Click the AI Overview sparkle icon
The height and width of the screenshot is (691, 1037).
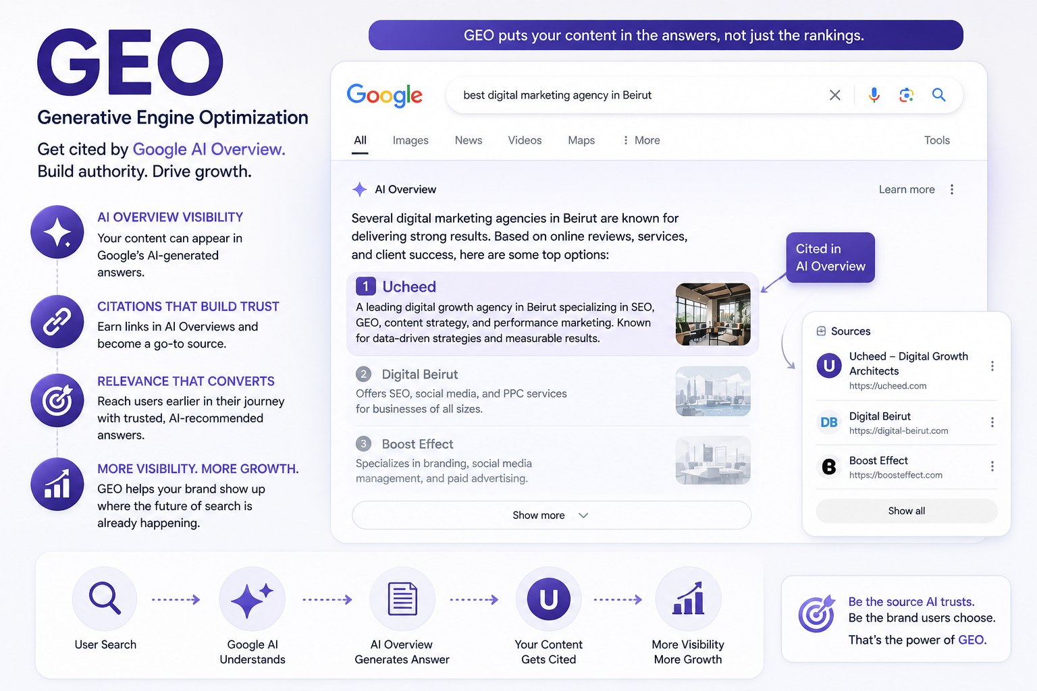pyautogui.click(x=360, y=190)
